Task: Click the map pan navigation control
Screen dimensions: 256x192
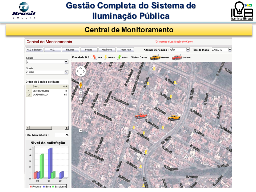Action: 81,71
